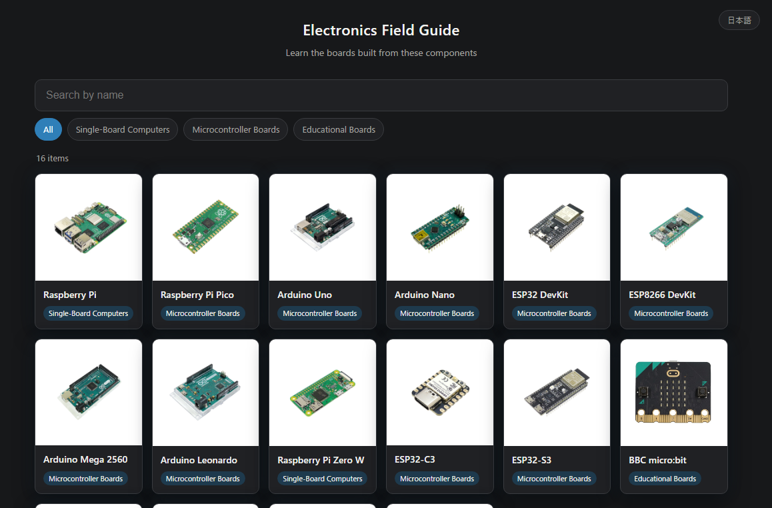Open the ESP32 DevKit board photo
This screenshot has width=772, height=508.
coord(557,227)
